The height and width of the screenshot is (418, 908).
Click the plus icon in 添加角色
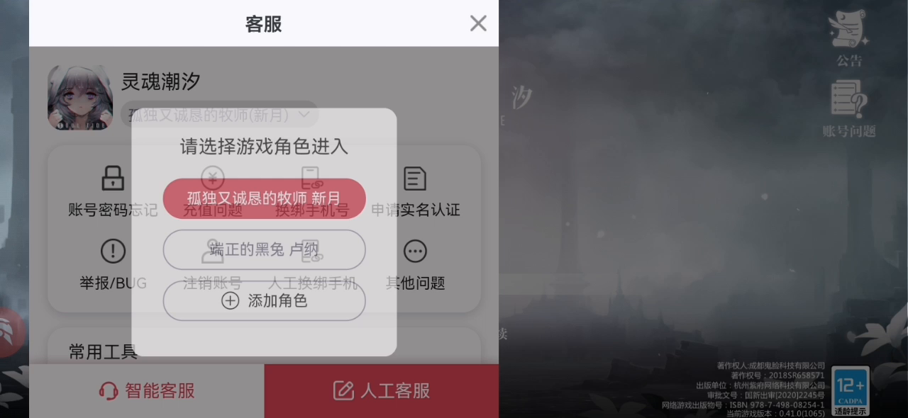tap(231, 301)
